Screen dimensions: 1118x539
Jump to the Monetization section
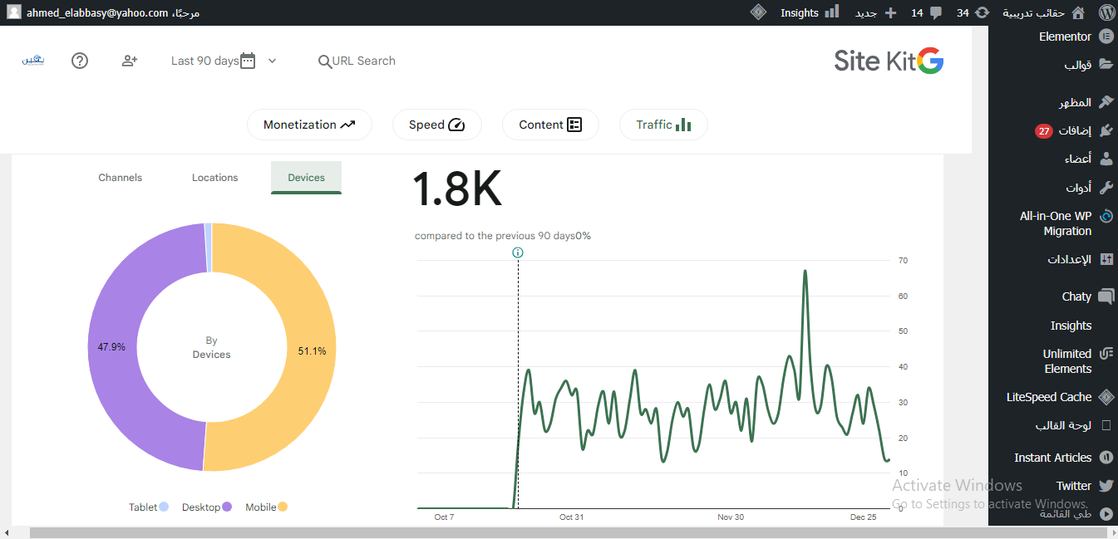click(x=309, y=125)
